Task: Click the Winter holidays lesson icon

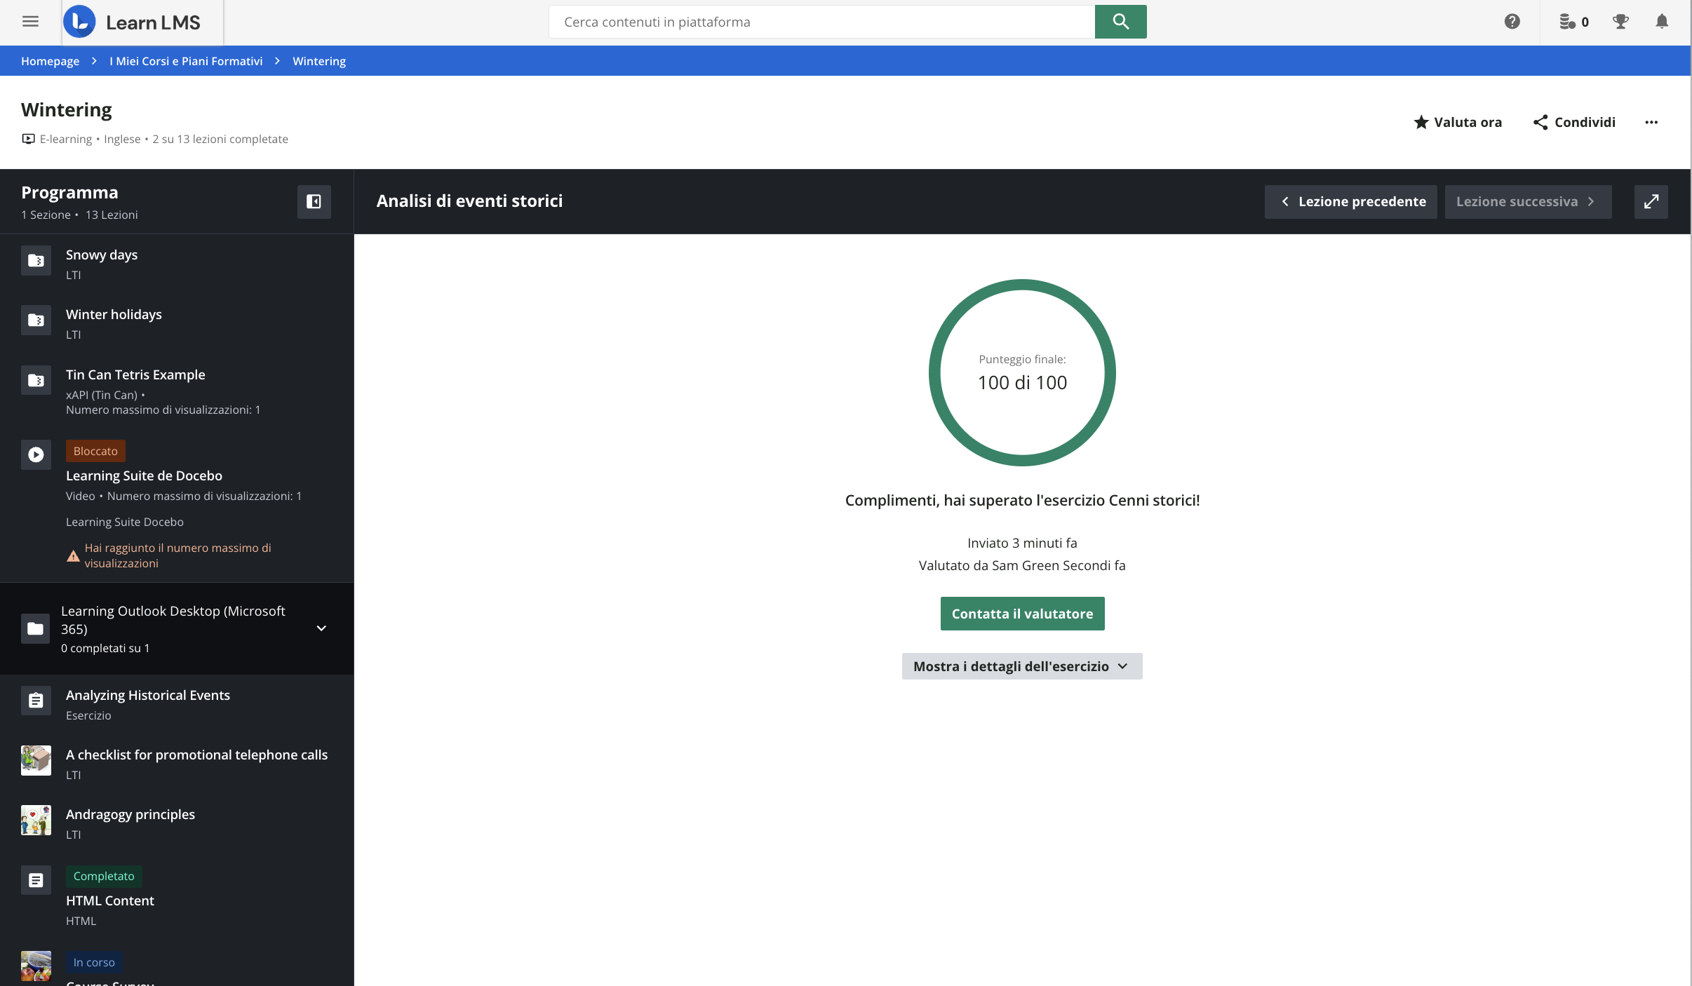Action: click(36, 320)
